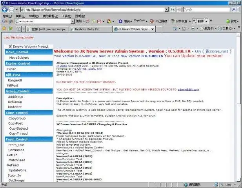Open KillPost in the sidebar

(13, 85)
